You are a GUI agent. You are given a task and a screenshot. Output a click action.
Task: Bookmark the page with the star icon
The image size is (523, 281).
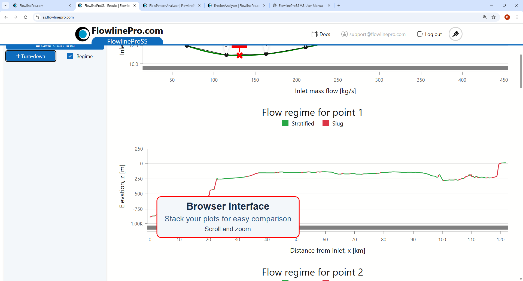tap(494, 17)
